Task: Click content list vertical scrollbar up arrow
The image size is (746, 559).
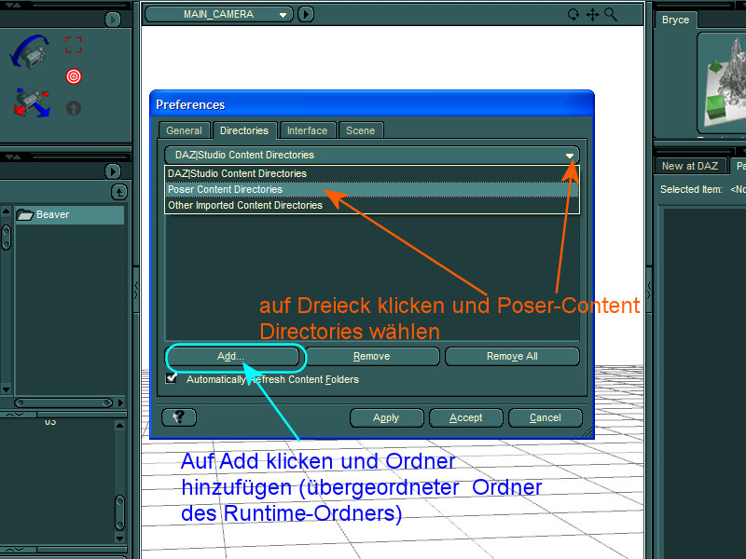Action: (x=6, y=211)
